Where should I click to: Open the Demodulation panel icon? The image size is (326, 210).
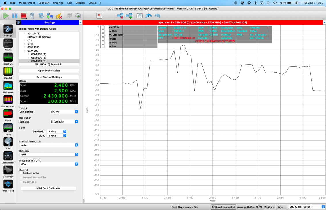coord(8,156)
